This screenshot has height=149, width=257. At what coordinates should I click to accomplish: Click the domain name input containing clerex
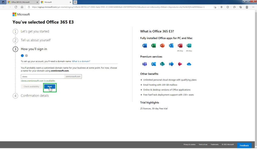tap(42, 76)
